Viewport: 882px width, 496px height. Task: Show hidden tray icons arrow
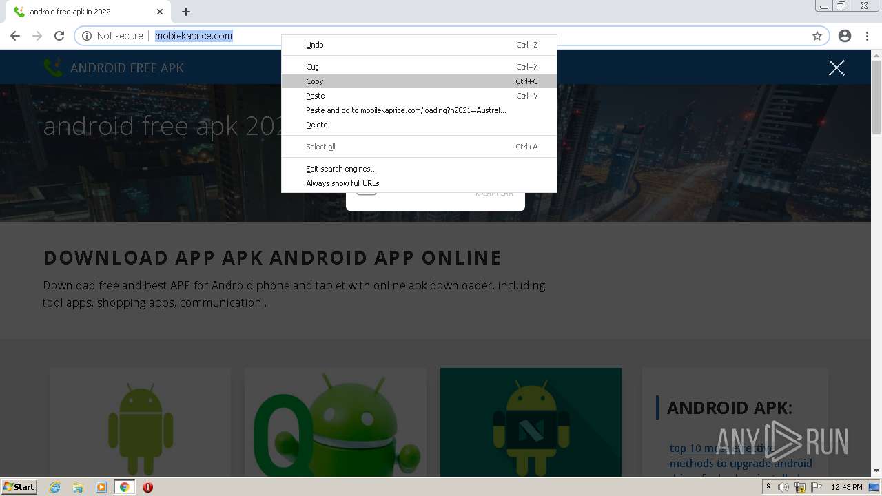(768, 487)
